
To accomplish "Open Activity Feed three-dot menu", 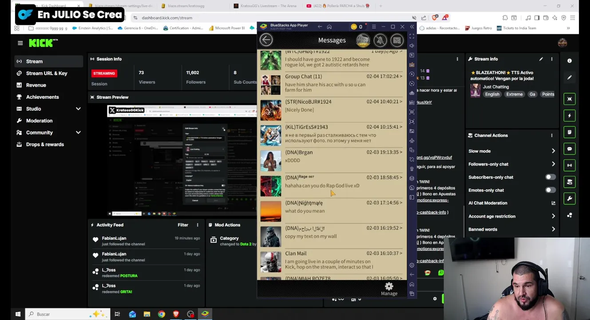I will click(198, 225).
